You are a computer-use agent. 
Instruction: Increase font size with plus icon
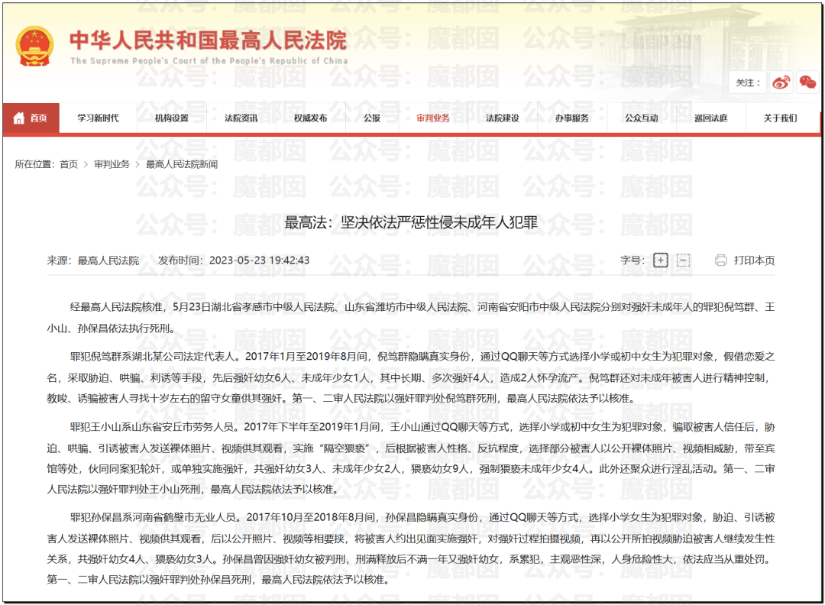(x=660, y=260)
